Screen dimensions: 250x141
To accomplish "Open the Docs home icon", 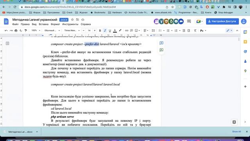I will click(6, 22).
